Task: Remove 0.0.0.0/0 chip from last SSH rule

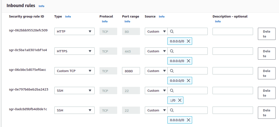Action: 188,120
